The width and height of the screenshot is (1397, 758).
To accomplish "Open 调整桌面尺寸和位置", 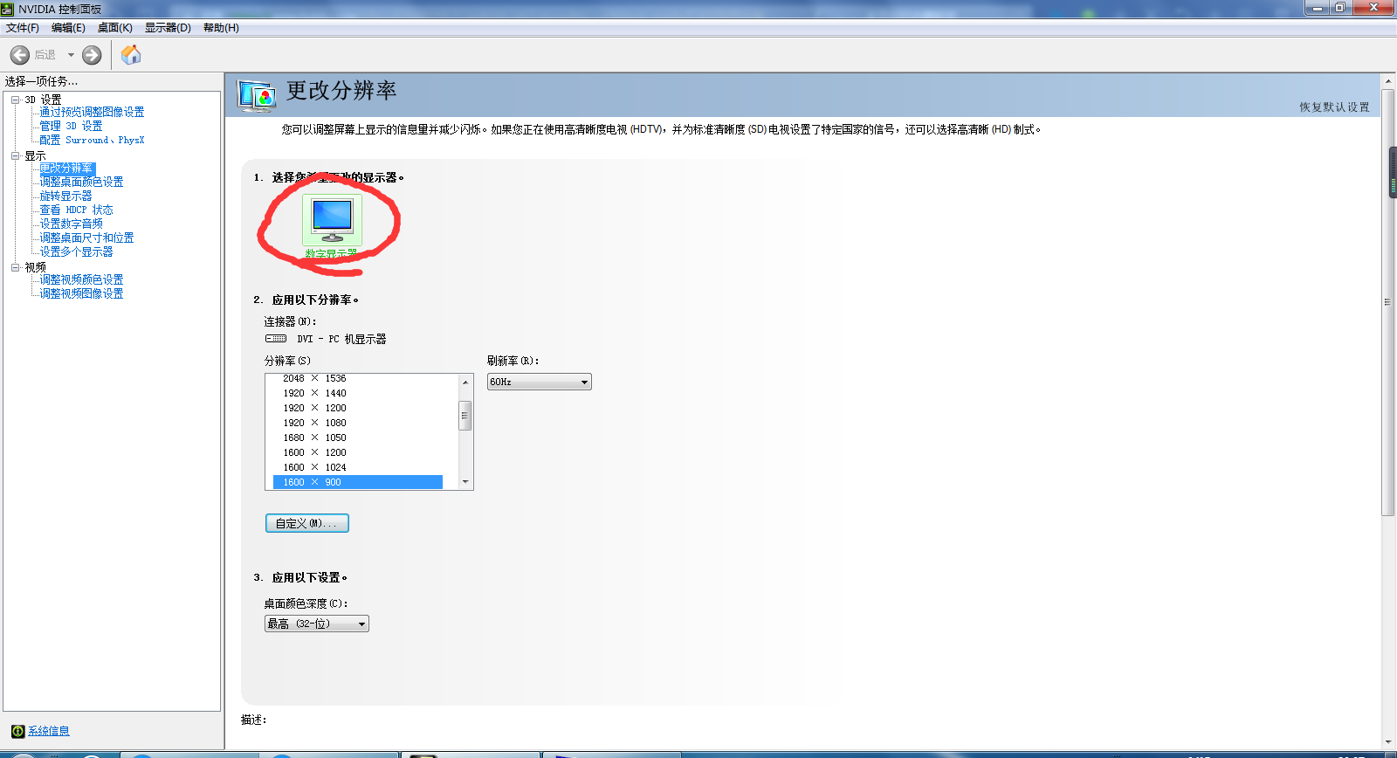I will click(86, 238).
